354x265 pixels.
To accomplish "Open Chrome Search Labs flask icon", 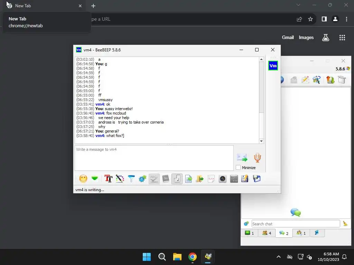I will [x=326, y=37].
